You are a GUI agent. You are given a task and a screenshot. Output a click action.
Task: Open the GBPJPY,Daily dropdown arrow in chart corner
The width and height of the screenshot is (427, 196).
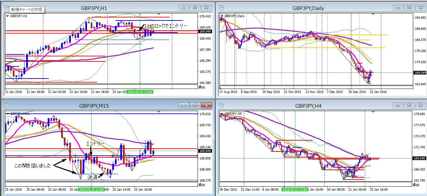(x=222, y=15)
